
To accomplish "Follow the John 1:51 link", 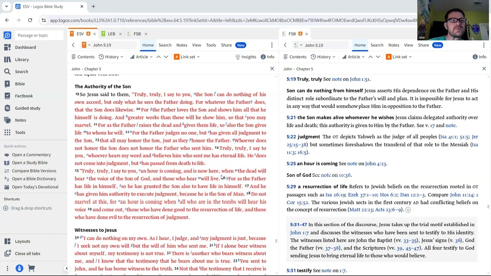I will coord(360,79).
